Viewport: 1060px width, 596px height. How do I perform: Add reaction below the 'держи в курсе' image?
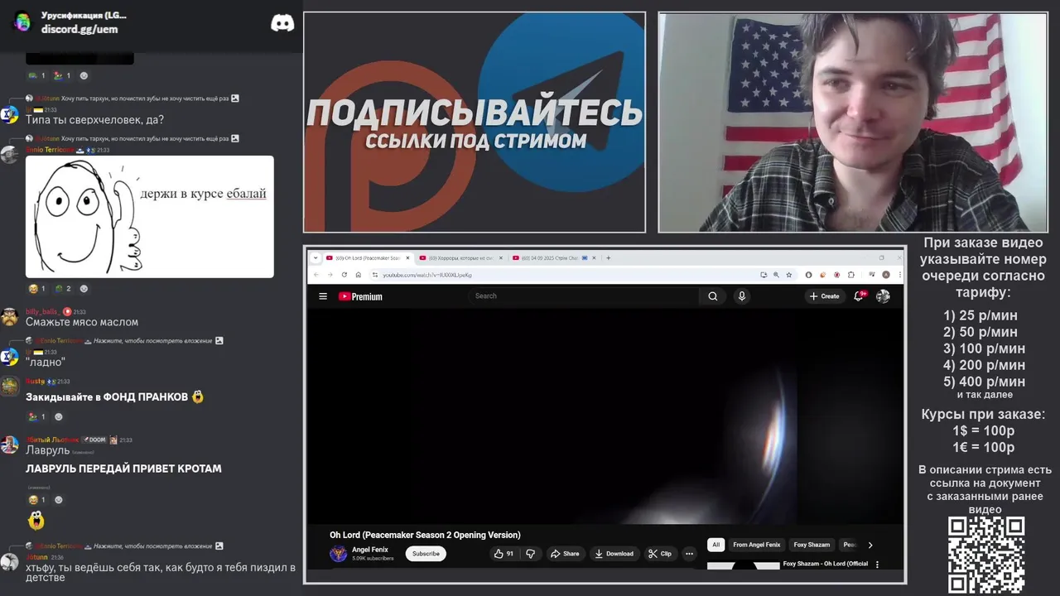pos(84,289)
